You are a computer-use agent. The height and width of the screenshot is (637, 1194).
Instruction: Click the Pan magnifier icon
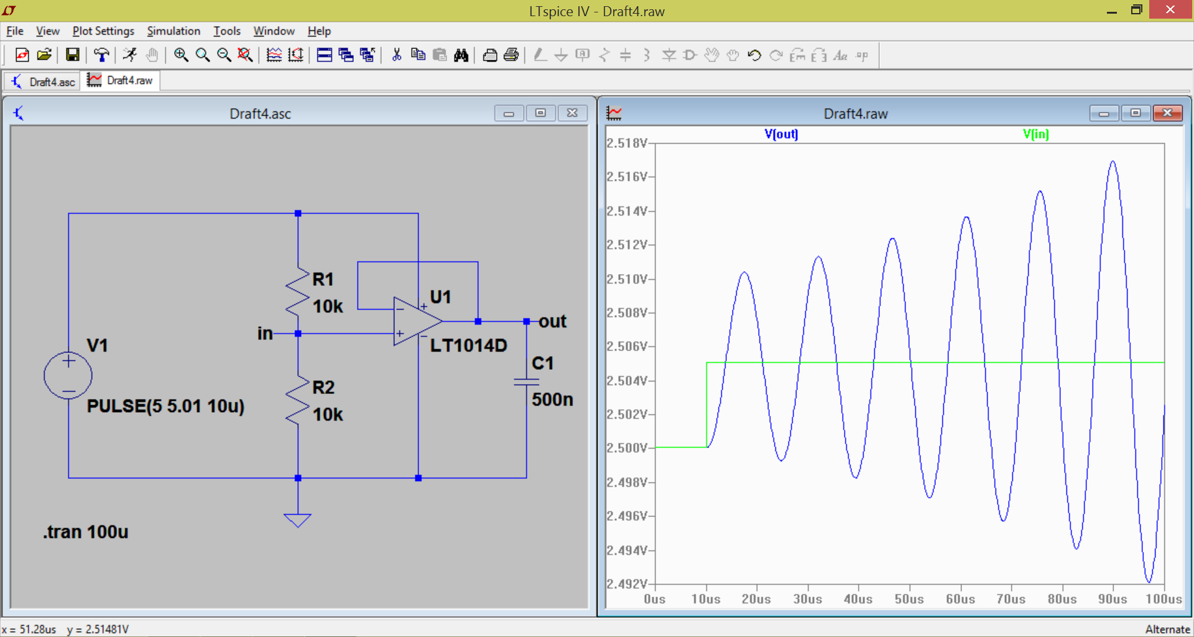[203, 55]
